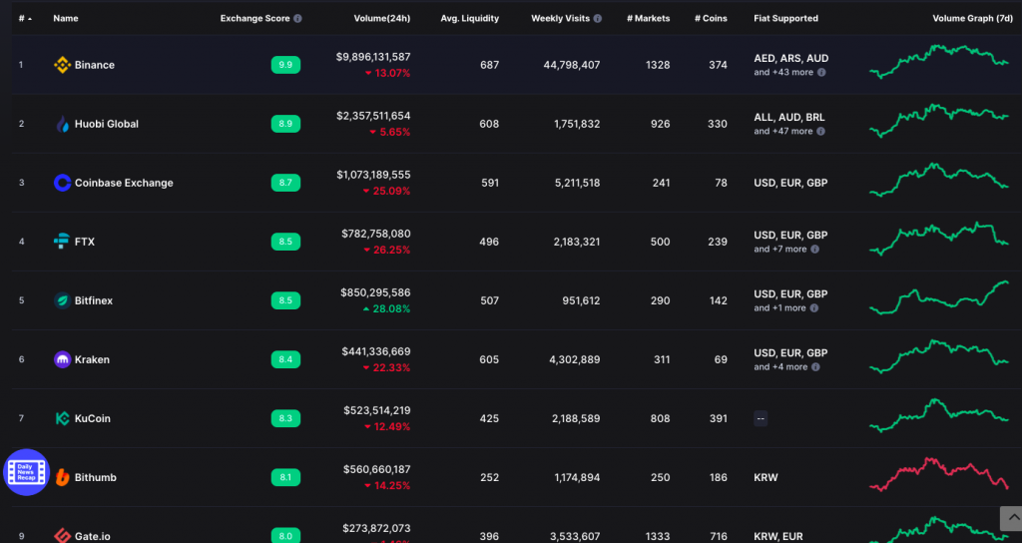
Task: Sort by Name column header
Action: [66, 18]
